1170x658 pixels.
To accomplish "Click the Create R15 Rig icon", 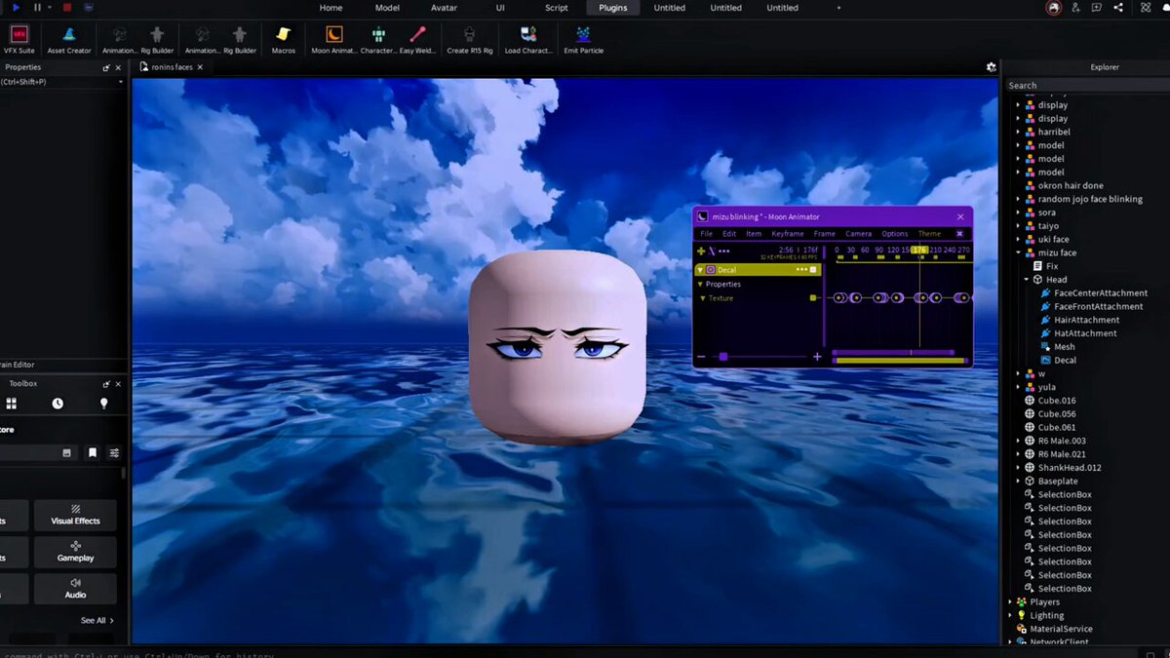I will (471, 39).
